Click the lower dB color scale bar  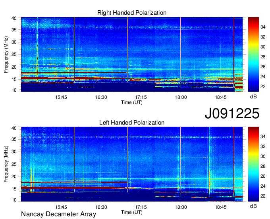253,164
